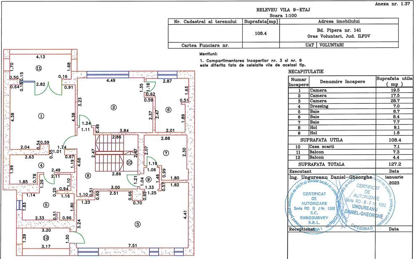Select vertical dimension '4.41' in room 3
The image size is (415, 259).
click(185, 215)
